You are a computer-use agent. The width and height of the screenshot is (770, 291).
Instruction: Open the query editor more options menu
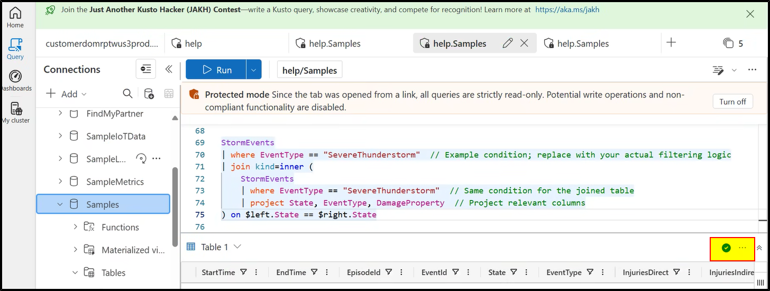pos(753,70)
